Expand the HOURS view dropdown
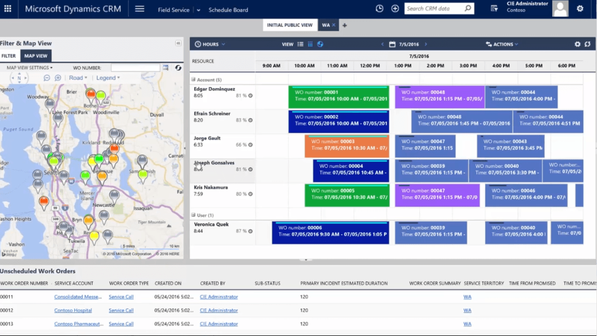This screenshot has height=336, width=597. pyautogui.click(x=210, y=44)
